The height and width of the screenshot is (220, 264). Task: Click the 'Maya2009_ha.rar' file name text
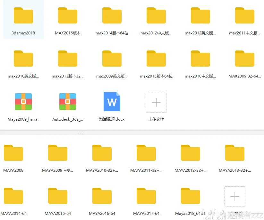pos(23,119)
